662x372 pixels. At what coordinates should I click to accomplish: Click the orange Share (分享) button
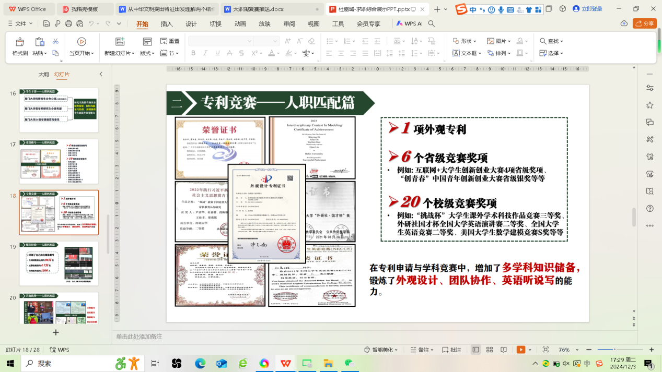pos(644,23)
